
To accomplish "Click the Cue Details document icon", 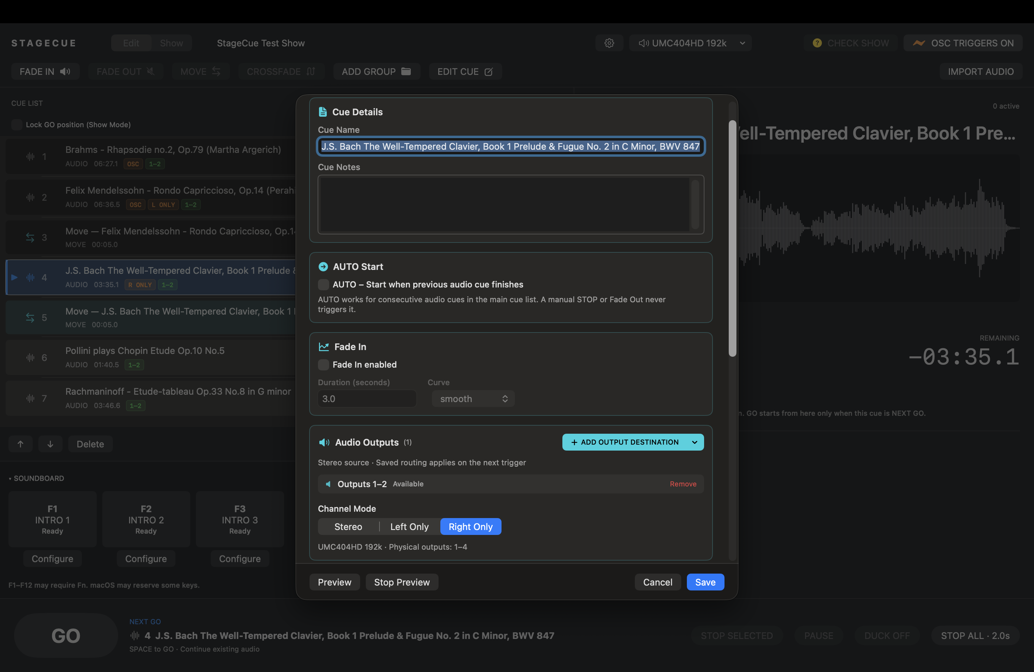I will point(323,112).
